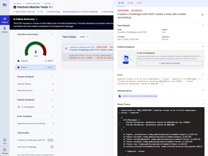208x156 pixels.
Task: Collapse the Attachments section
Action: click(x=203, y=90)
